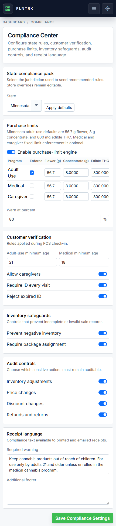
Task: Click the Adult-use minimum age field
Action: pos(32,262)
